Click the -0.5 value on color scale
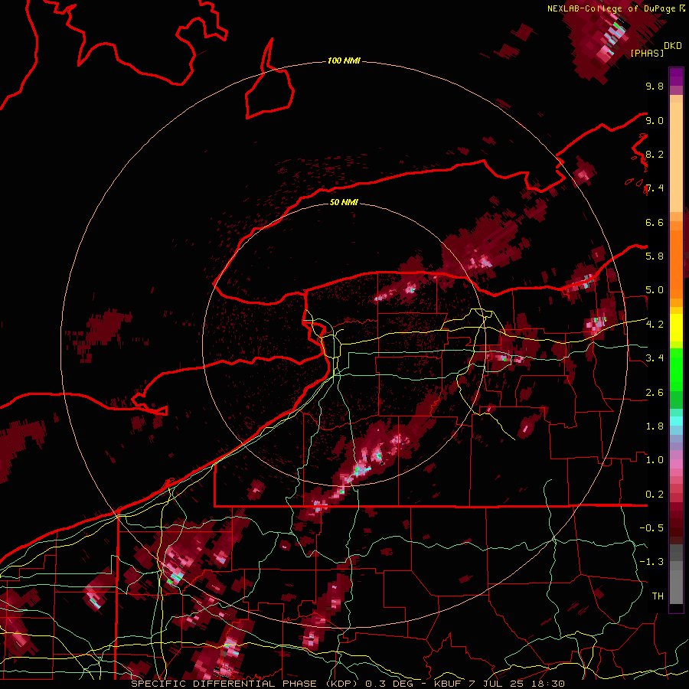Image resolution: width=689 pixels, height=689 pixels. [651, 528]
